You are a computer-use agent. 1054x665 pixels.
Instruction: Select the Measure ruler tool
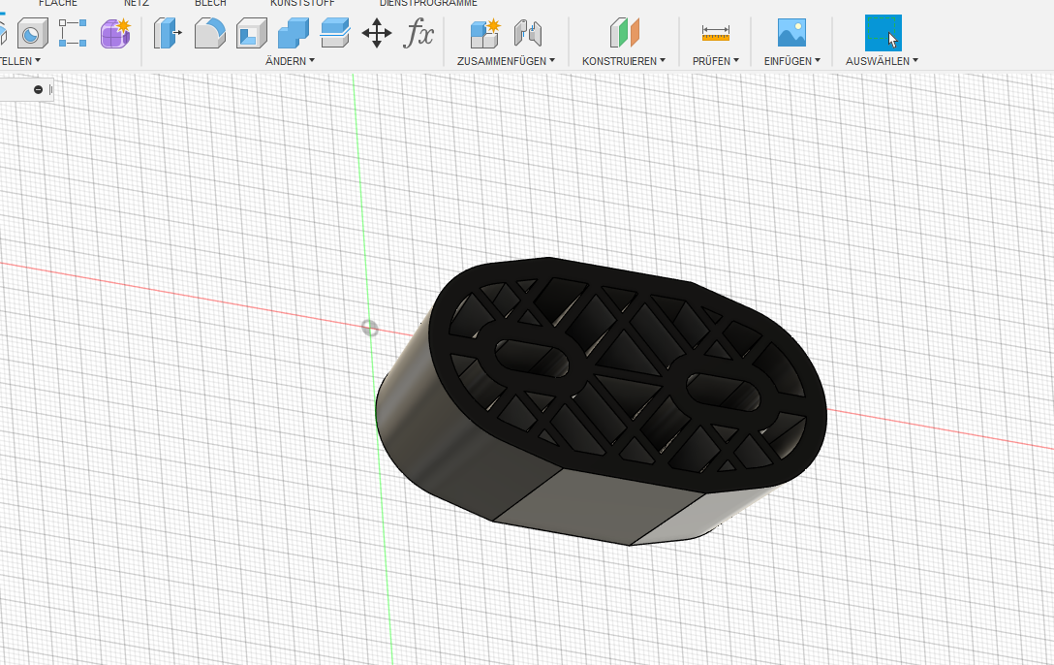716,34
